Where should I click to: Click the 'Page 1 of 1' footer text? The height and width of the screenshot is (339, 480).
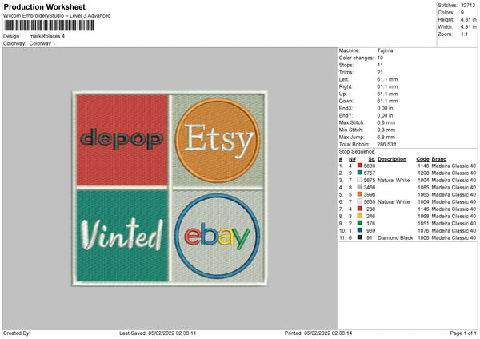pos(463,333)
